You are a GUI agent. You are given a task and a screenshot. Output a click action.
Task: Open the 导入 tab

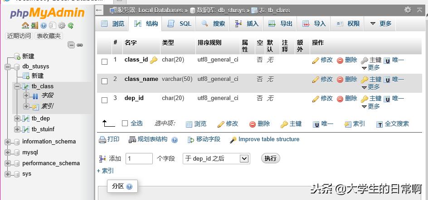click(x=314, y=24)
